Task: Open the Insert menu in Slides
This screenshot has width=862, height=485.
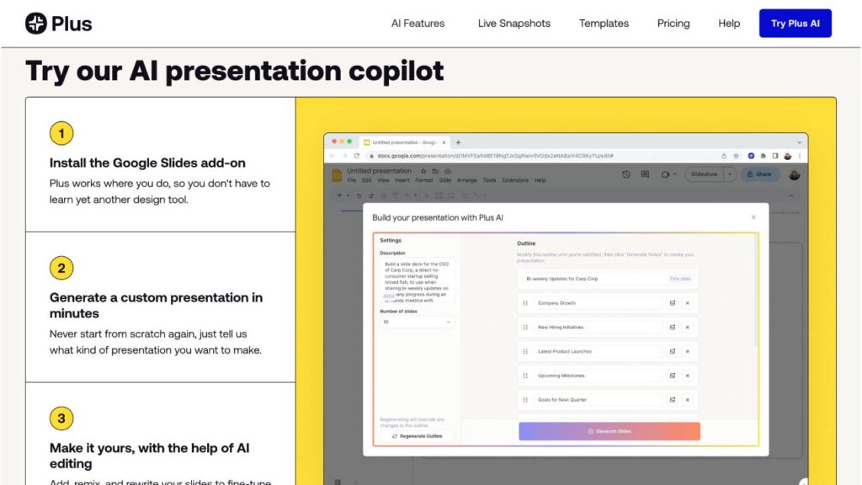Action: [402, 180]
